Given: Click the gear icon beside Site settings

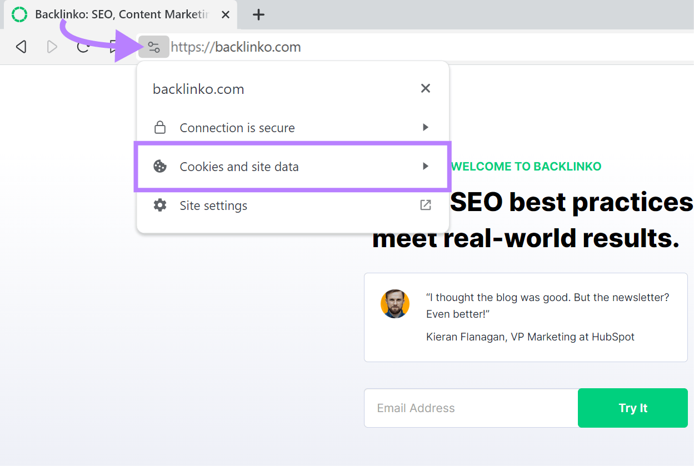Looking at the screenshot, I should pos(160,205).
